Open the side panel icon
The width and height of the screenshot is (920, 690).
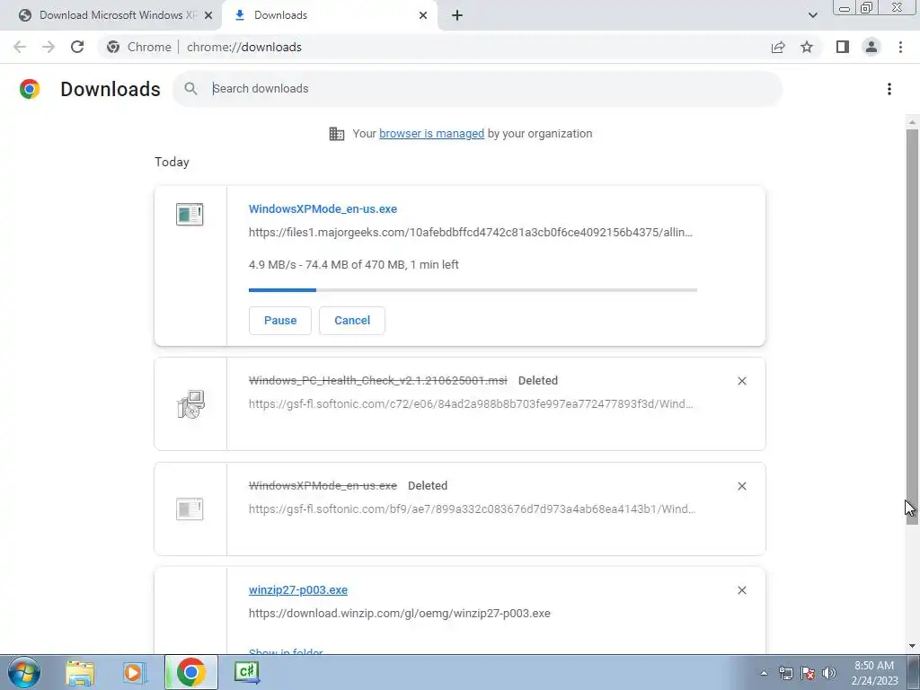843,47
